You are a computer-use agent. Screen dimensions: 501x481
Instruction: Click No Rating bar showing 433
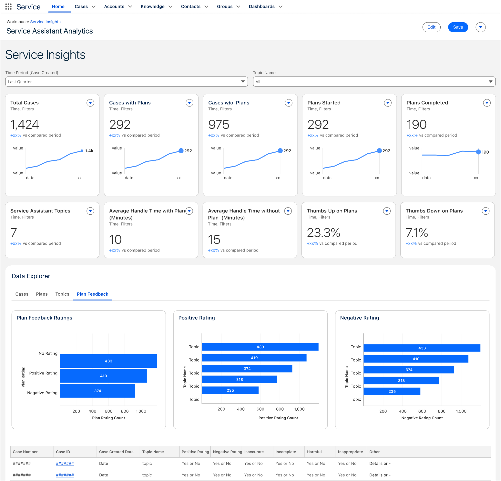[108, 361]
